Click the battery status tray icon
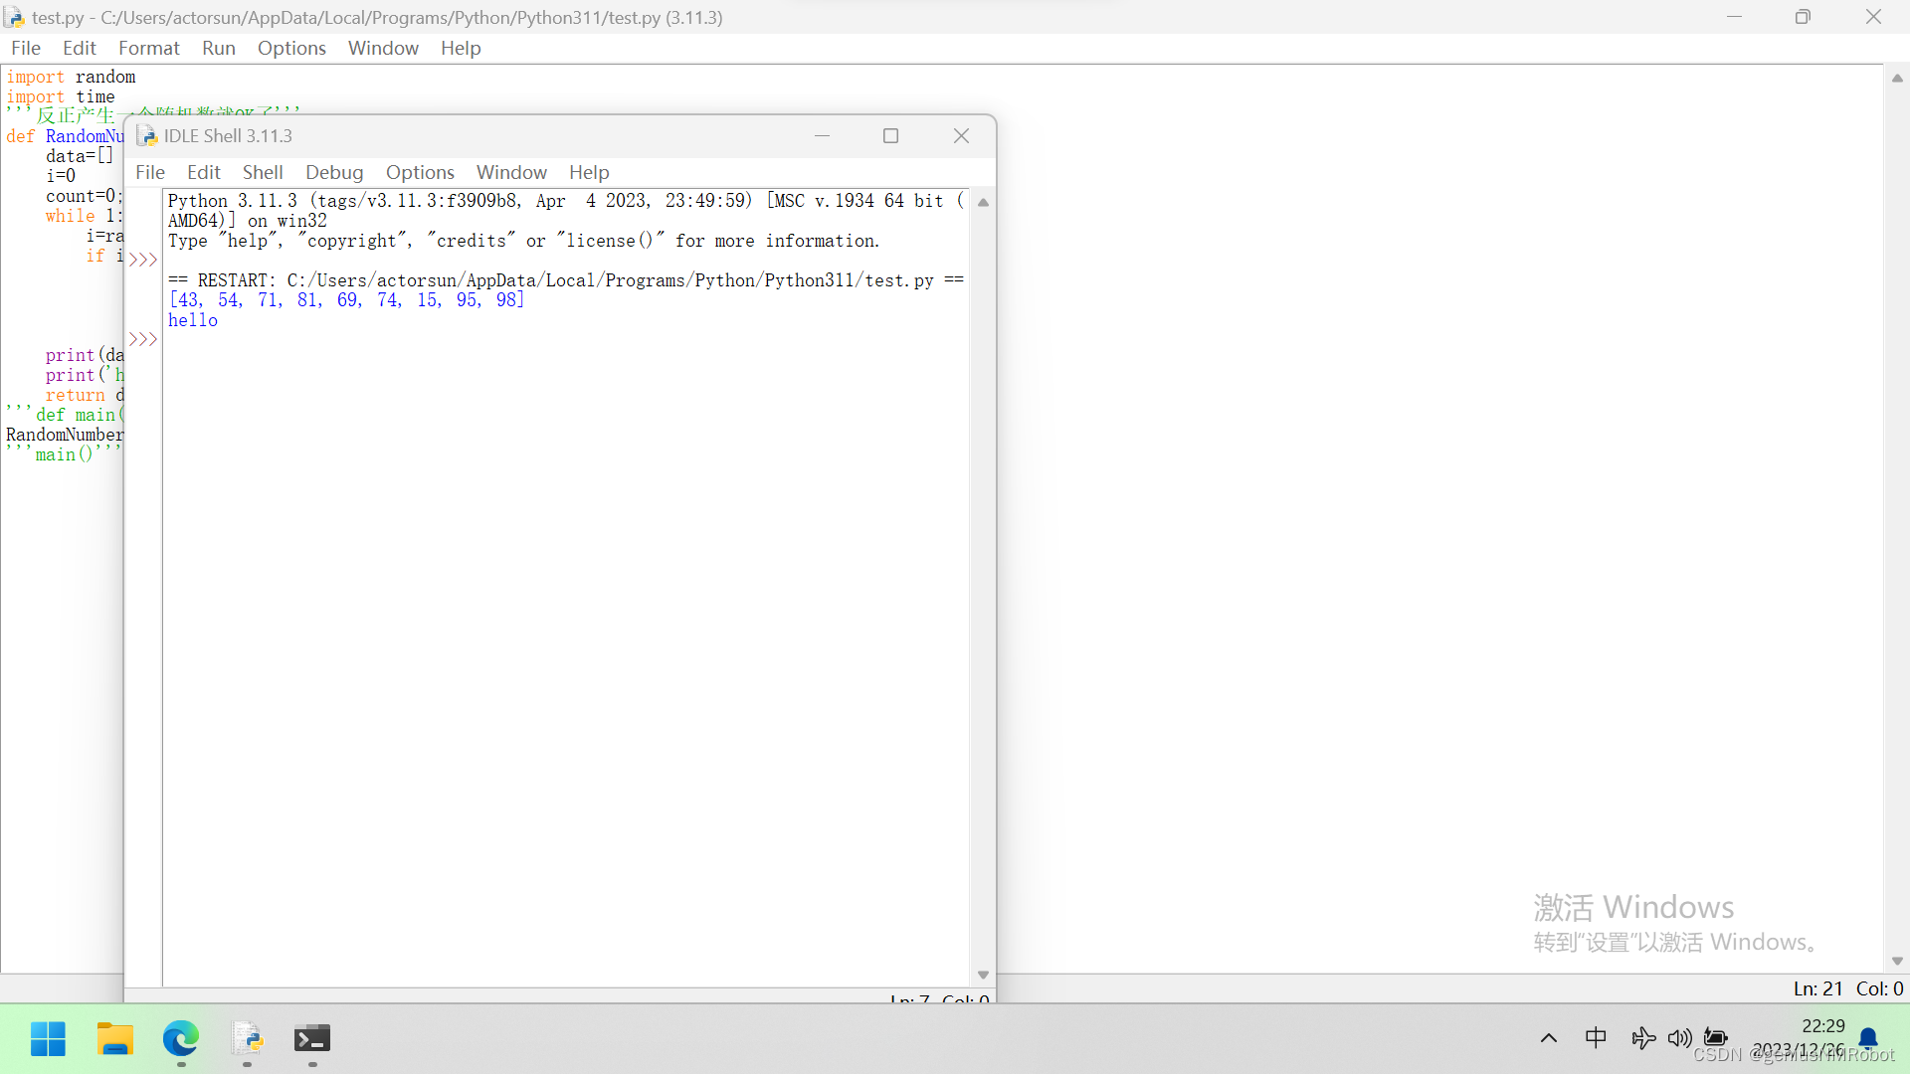The image size is (1910, 1074). pyautogui.click(x=1715, y=1038)
